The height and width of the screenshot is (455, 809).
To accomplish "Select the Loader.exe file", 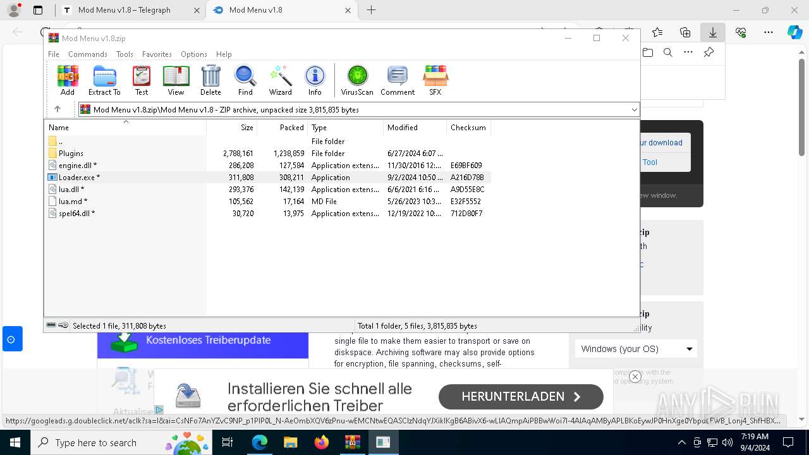I will point(267,178).
